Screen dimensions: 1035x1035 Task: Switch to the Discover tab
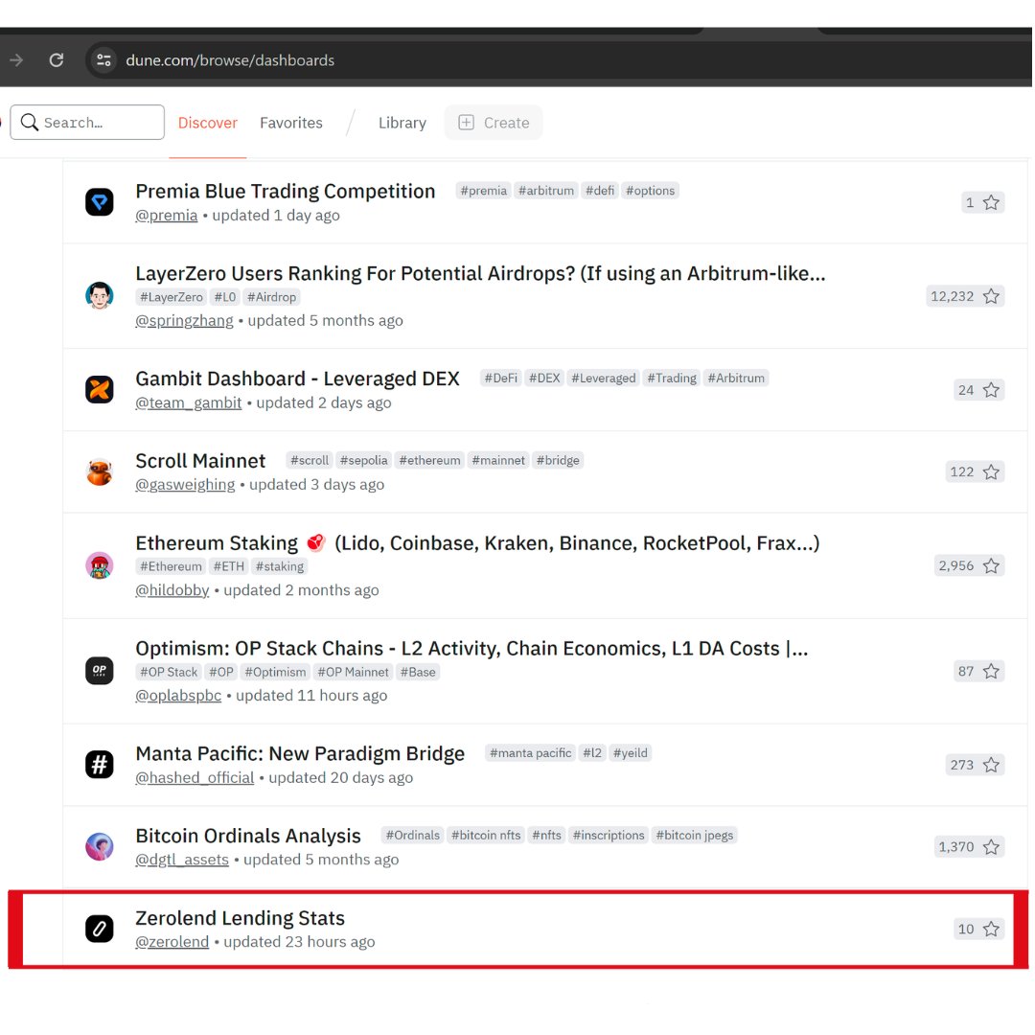pos(207,123)
